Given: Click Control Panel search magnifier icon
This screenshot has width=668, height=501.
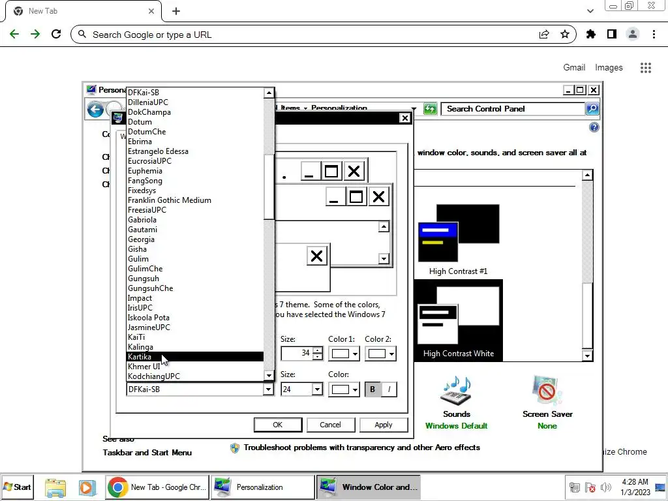Looking at the screenshot, I should (x=592, y=109).
